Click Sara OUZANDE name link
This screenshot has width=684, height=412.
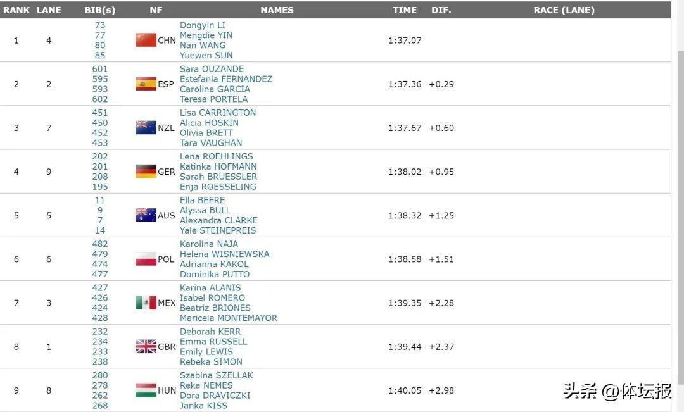click(x=212, y=69)
